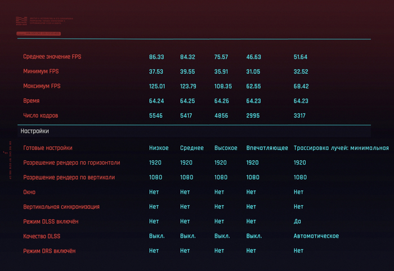The width and height of the screenshot is (394, 271).
Task: Select the Впечатляющее preset column heading
Action: click(x=267, y=148)
